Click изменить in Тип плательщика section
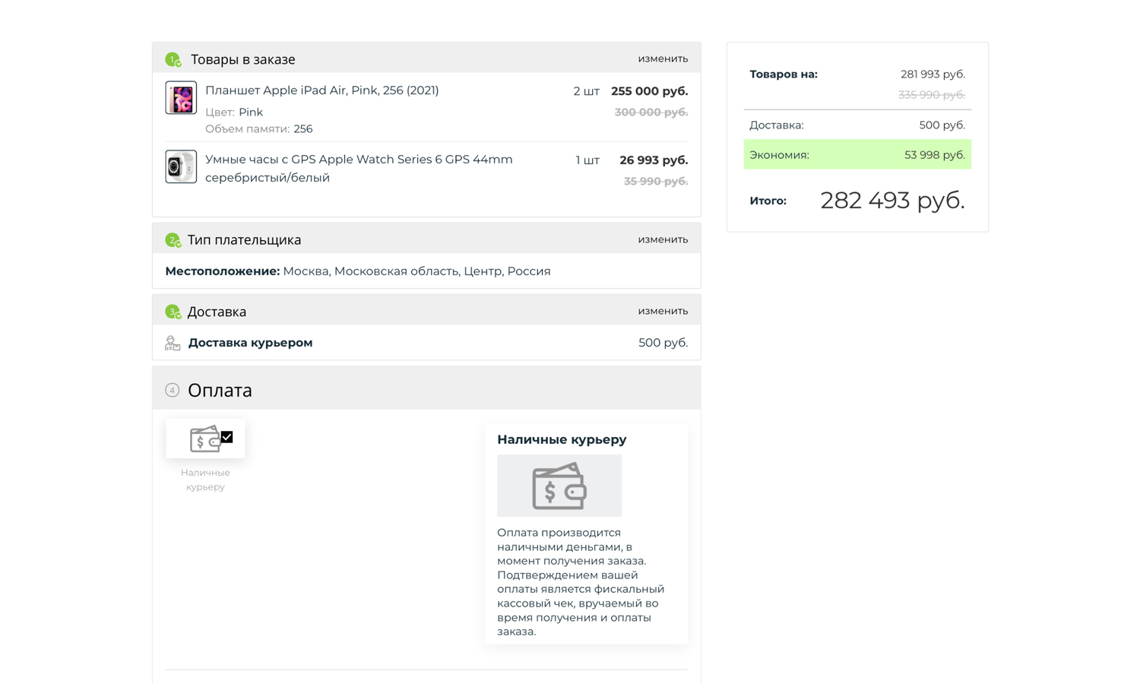 click(663, 239)
